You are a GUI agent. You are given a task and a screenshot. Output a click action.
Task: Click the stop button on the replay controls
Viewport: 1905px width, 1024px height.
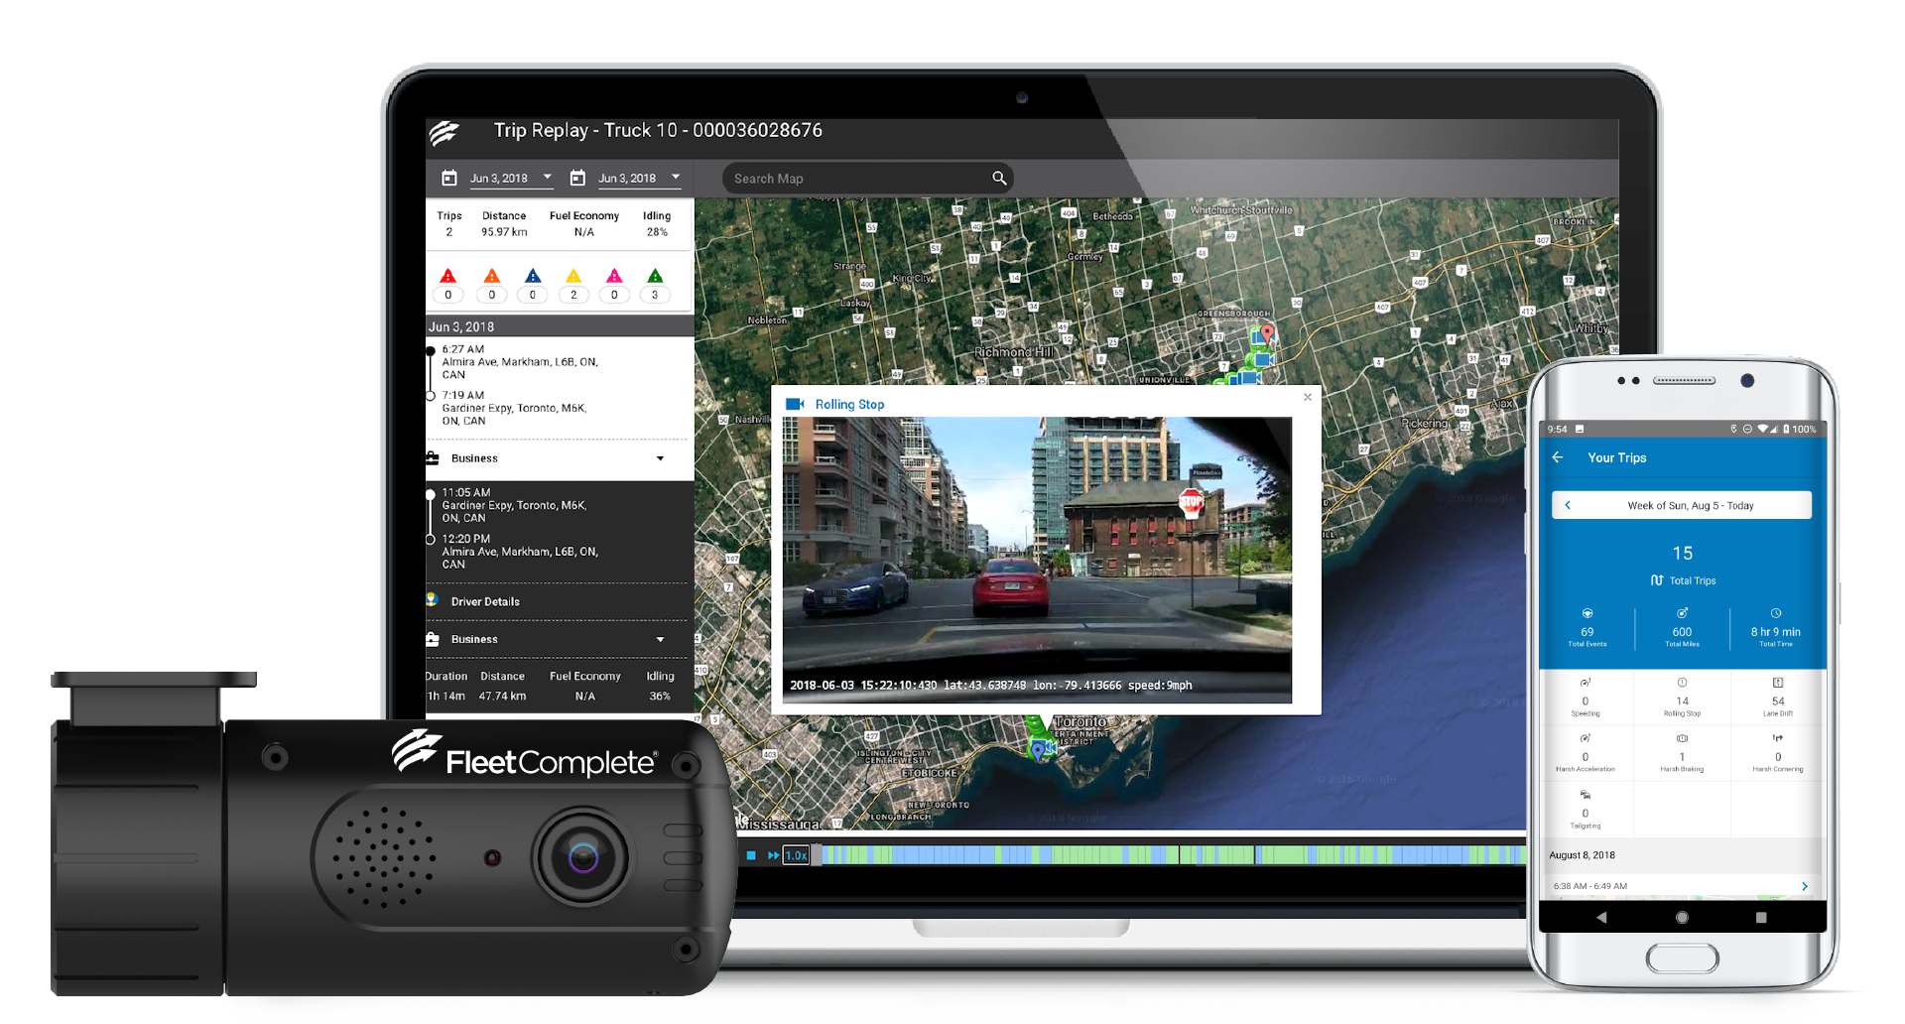[750, 854]
